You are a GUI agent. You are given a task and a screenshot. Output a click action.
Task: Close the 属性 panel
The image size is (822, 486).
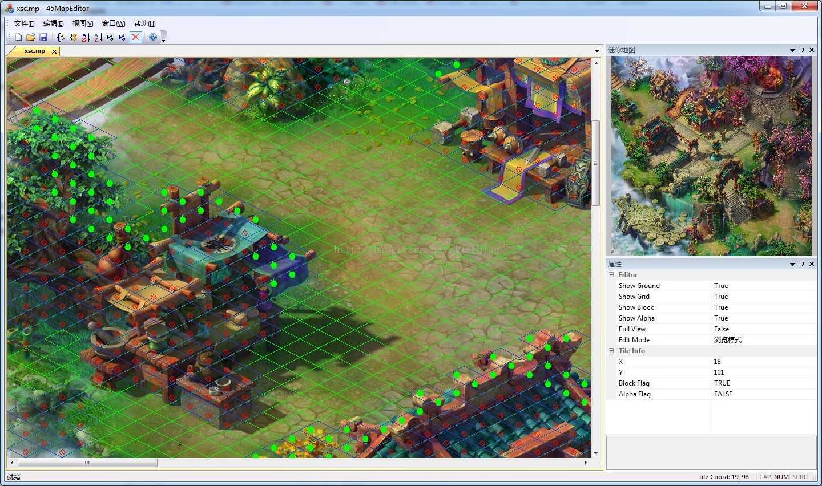812,264
